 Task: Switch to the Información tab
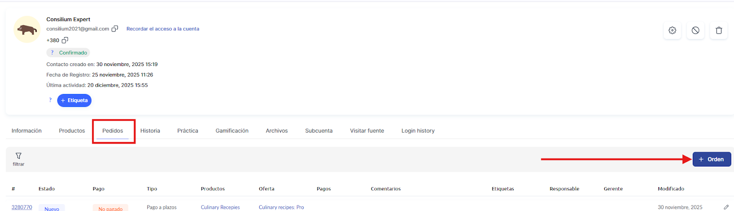[27, 131]
